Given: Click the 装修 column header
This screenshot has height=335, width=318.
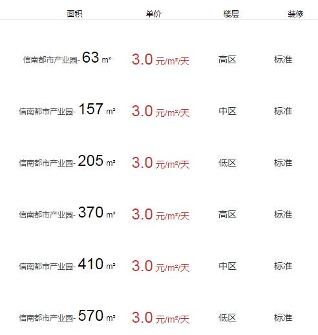Looking at the screenshot, I should (295, 14).
